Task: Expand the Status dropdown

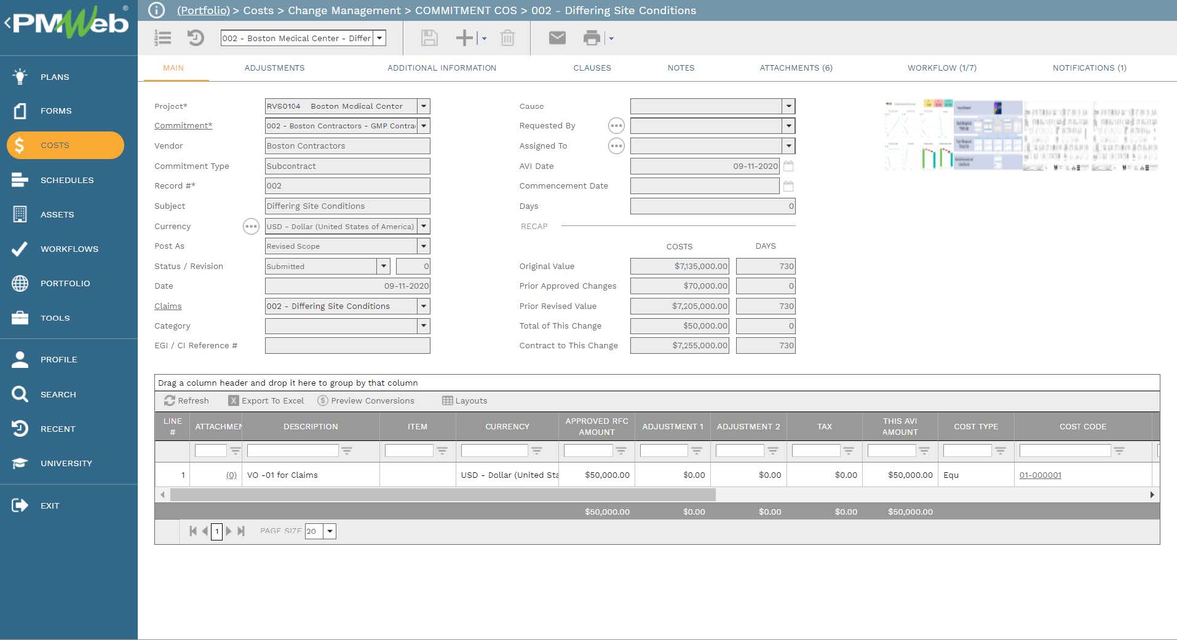Action: (x=383, y=266)
